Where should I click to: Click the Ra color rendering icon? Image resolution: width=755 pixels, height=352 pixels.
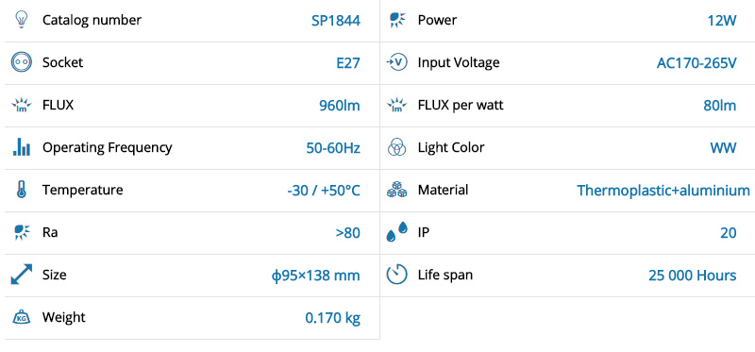21,232
